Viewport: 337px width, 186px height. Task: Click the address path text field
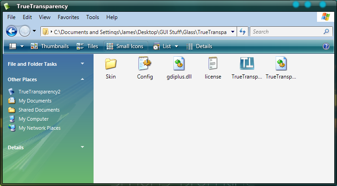coord(140,32)
